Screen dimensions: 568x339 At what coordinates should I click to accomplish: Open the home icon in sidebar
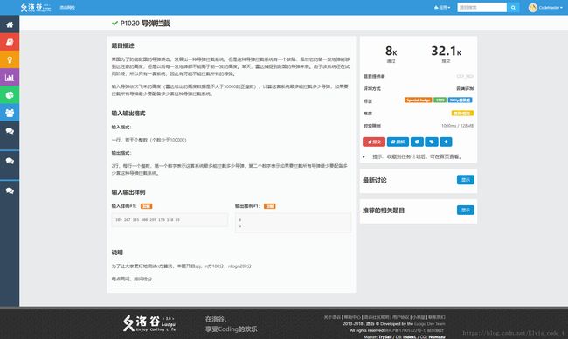coord(10,24)
